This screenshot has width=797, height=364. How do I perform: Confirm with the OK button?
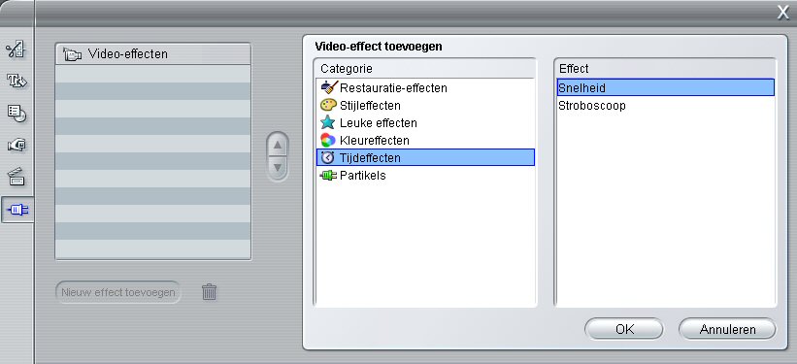pos(624,329)
